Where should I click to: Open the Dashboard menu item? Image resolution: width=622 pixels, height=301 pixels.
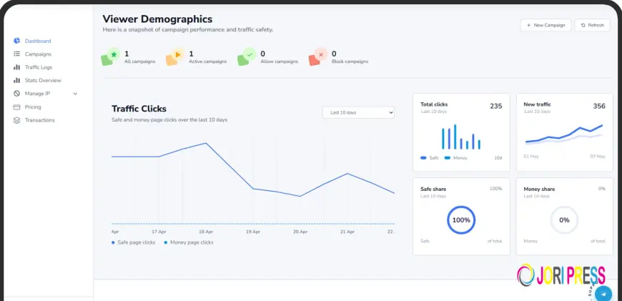[38, 41]
